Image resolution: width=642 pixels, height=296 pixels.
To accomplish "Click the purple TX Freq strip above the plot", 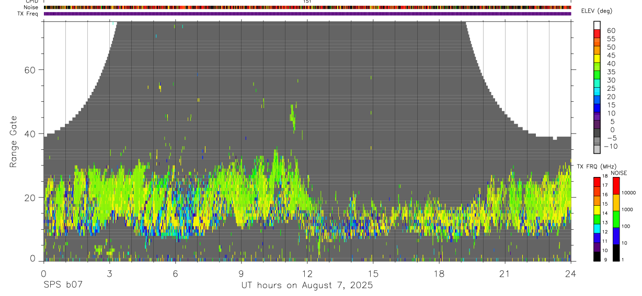I will [307, 14].
